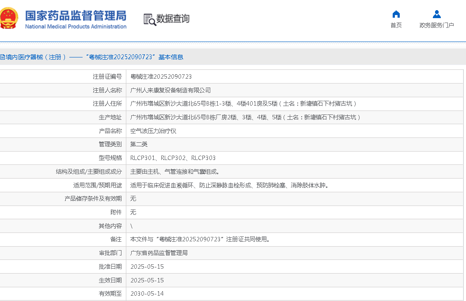
Task: Click the 结构及组成 description text
Action: (x=175, y=171)
